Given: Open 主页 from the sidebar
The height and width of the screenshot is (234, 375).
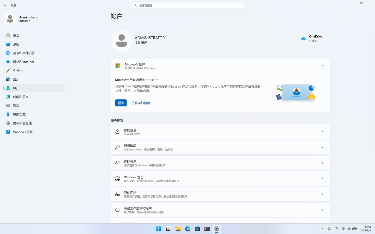Looking at the screenshot, I should pos(34,35).
